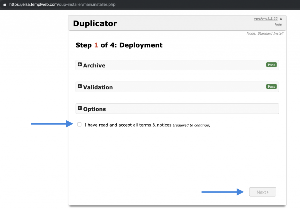This screenshot has height=209, width=300.
Task: Click the 'Mode: Standard Install' text
Action: pyautogui.click(x=265, y=33)
